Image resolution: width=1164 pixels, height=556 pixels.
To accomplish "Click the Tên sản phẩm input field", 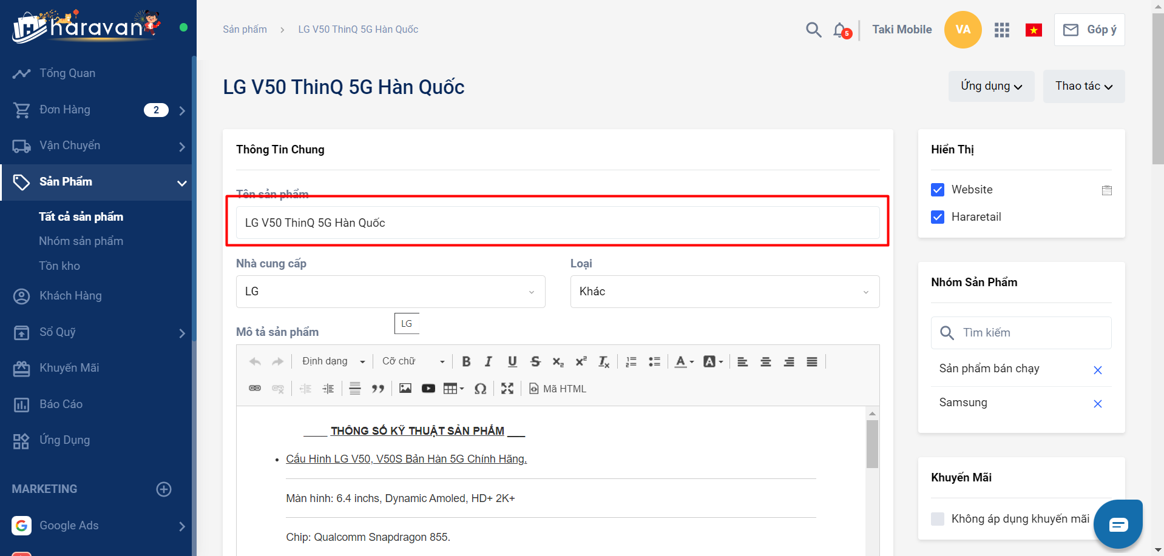I will (x=557, y=223).
